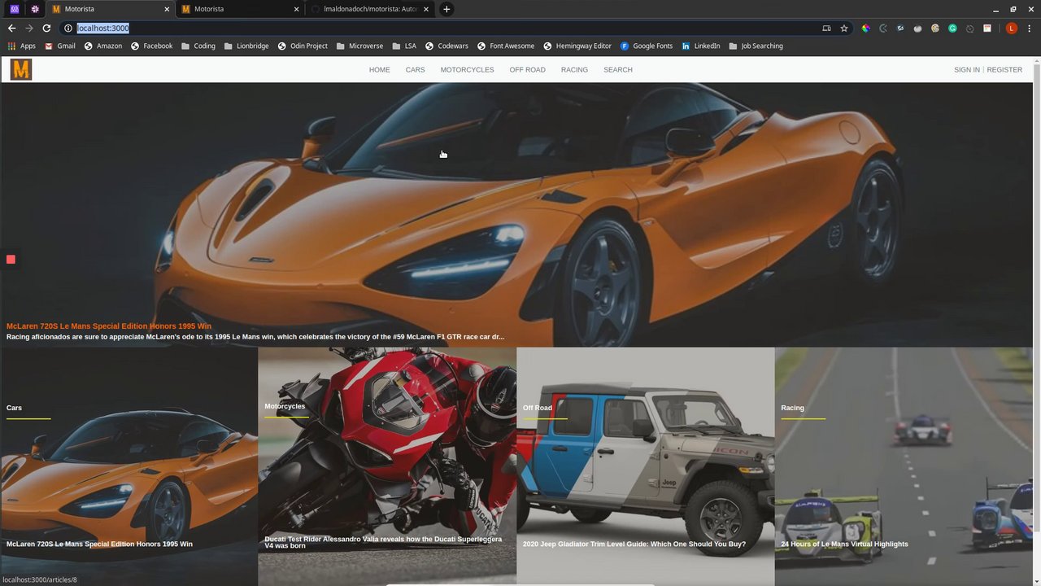This screenshot has width=1041, height=586.
Task: Open a new tab with the plus button
Action: [x=446, y=9]
